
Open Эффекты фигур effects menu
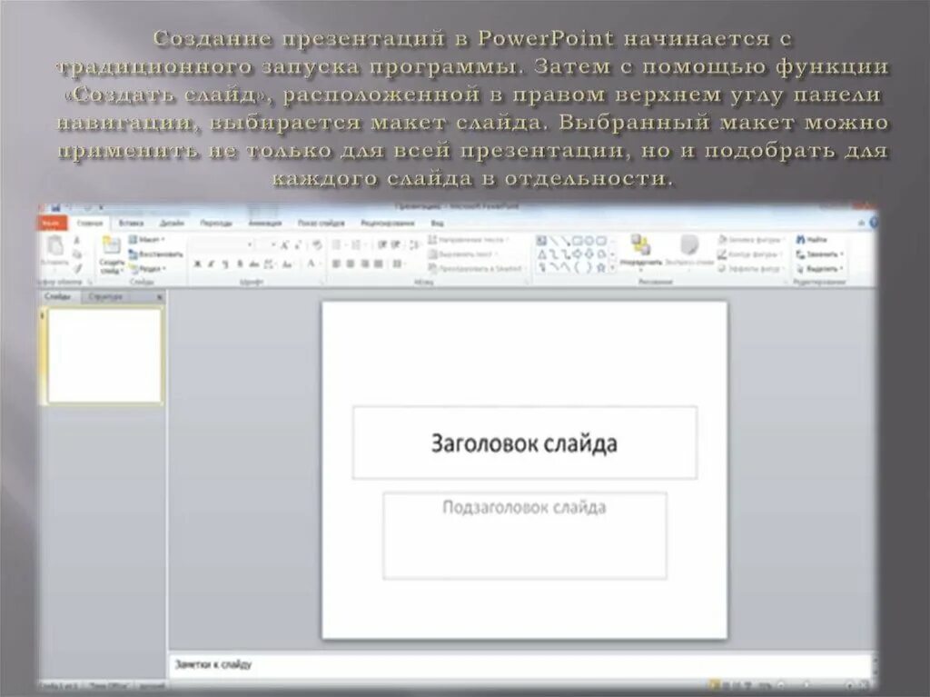751,268
